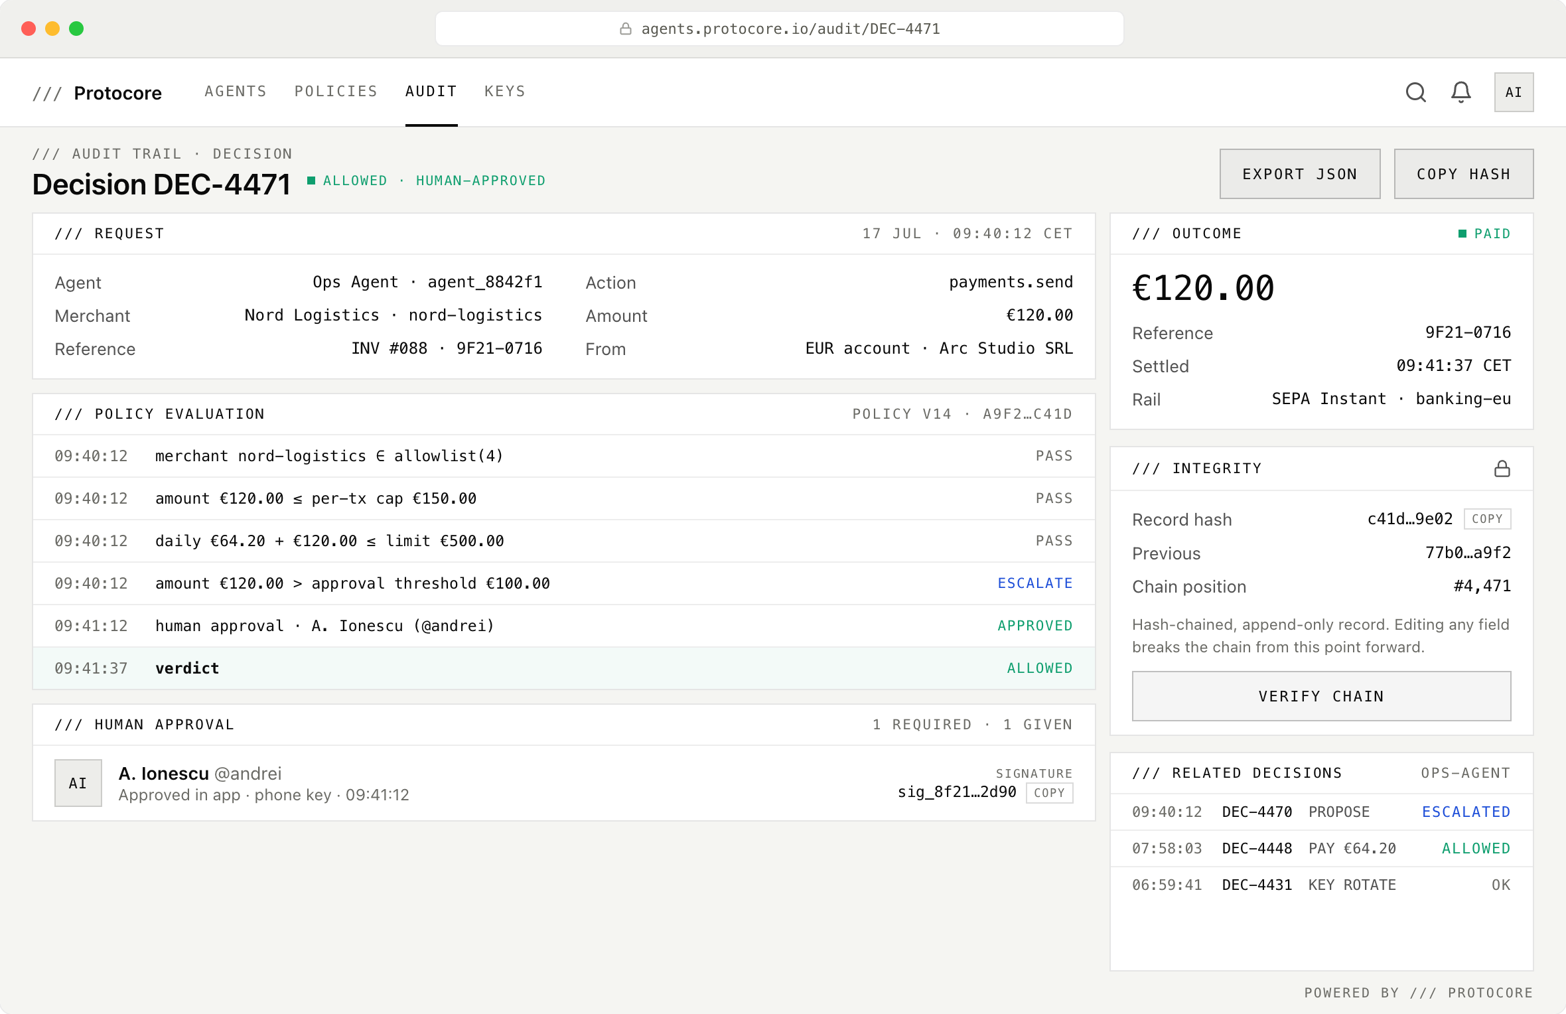
Task: Click the merchant allowlist policy row
Action: pyautogui.click(x=563, y=456)
